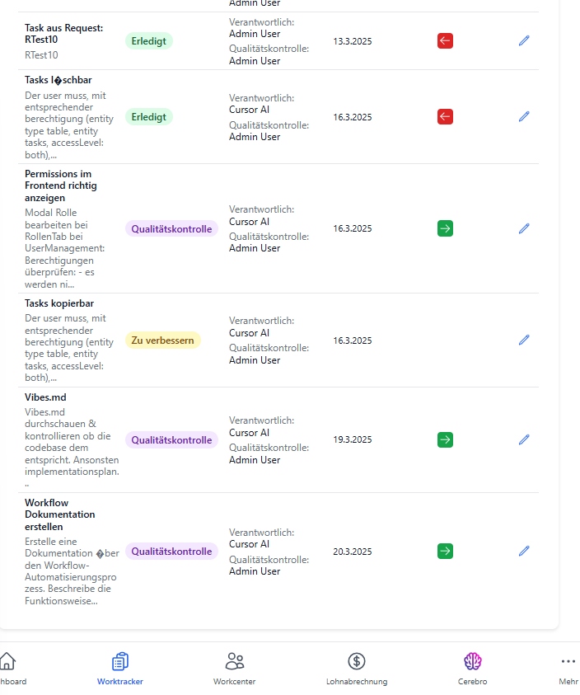
Task: Go to Dashboard via home icon
Action: (x=7, y=661)
